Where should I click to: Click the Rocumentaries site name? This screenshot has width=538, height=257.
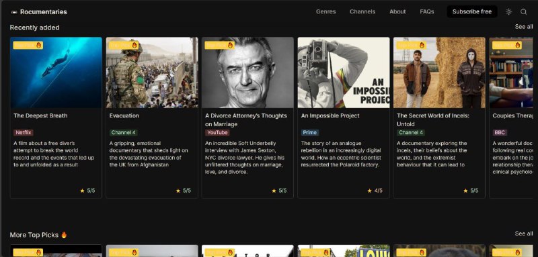point(44,12)
